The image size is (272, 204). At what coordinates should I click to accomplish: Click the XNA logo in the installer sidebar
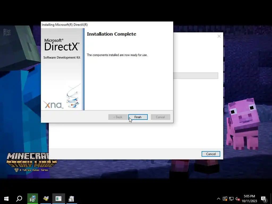coord(53,105)
